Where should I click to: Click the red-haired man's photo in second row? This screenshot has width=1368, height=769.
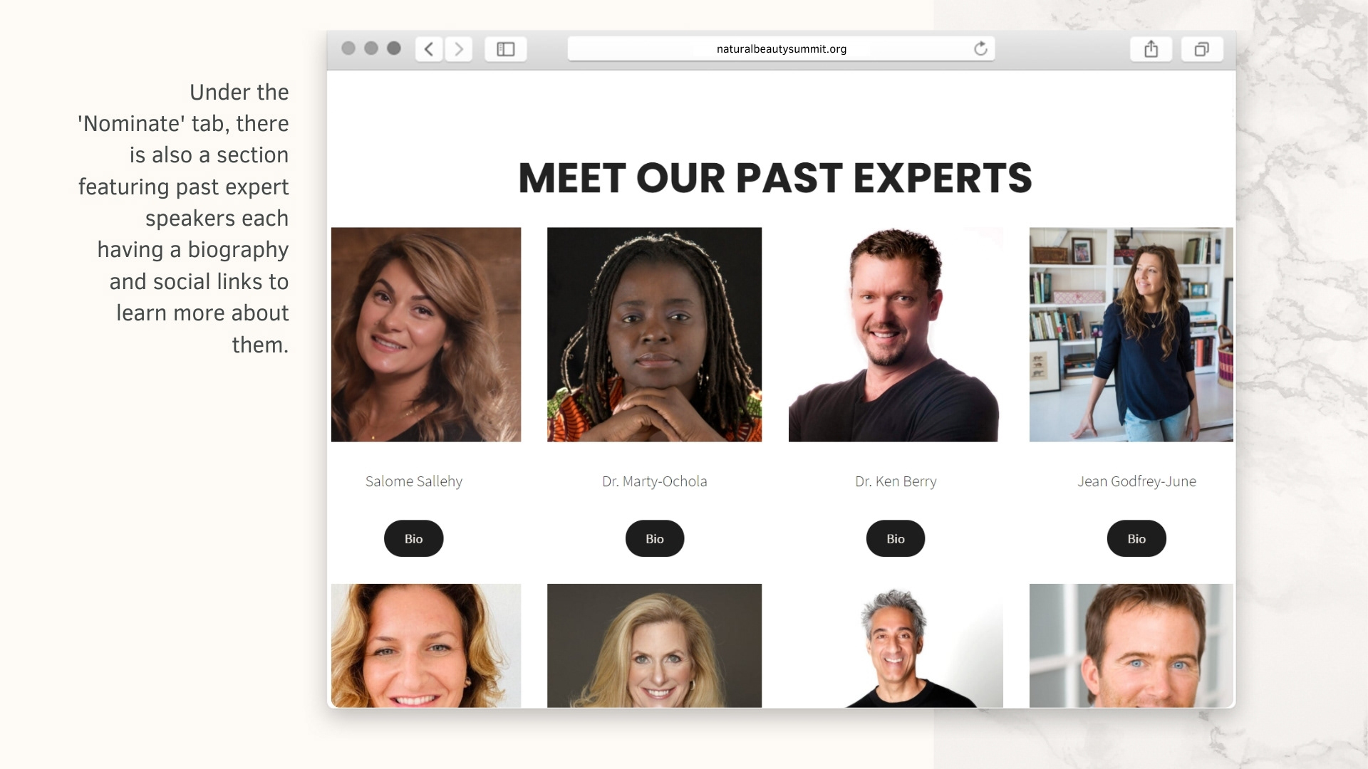[x=1131, y=646]
